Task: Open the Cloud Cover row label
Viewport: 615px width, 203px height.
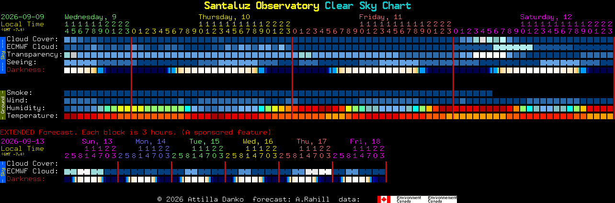Action: pos(32,39)
